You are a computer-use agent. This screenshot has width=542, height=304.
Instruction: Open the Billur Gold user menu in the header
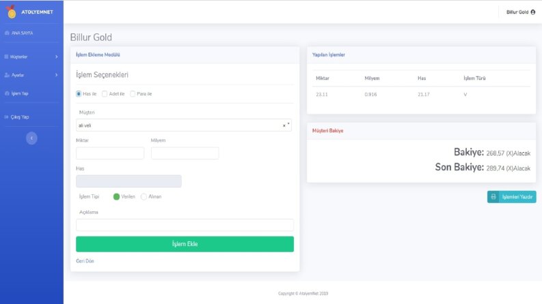[x=521, y=12]
